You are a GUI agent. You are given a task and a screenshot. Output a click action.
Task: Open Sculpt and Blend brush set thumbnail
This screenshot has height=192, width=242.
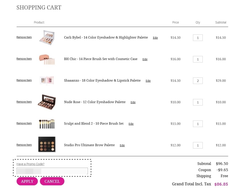click(47, 124)
